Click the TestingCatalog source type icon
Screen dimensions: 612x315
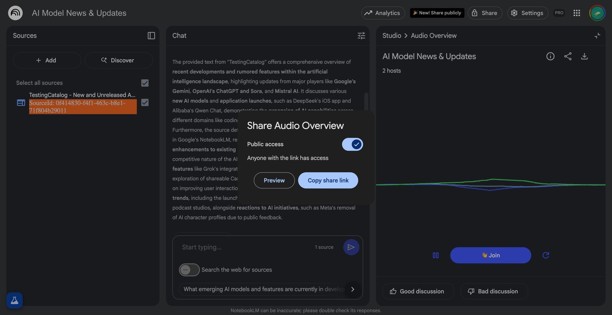pyautogui.click(x=21, y=103)
